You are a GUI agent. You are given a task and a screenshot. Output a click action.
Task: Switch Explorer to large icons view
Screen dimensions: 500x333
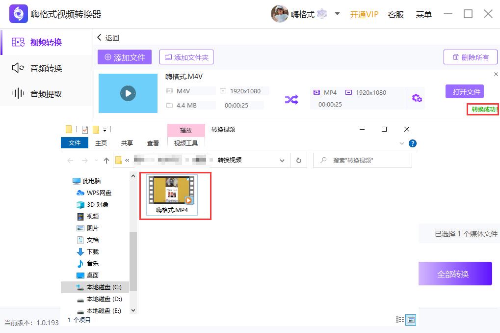click(x=411, y=320)
